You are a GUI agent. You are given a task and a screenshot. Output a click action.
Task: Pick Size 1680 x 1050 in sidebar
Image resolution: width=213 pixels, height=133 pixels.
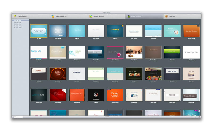click(x=21, y=26)
